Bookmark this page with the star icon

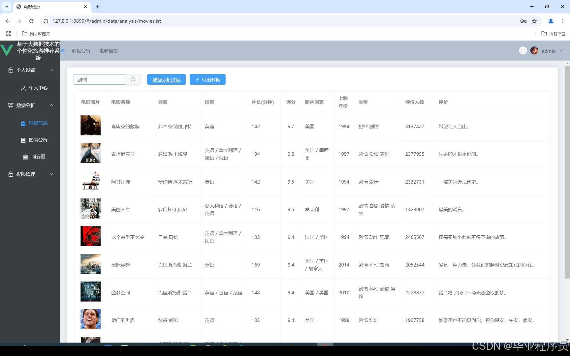tap(534, 21)
